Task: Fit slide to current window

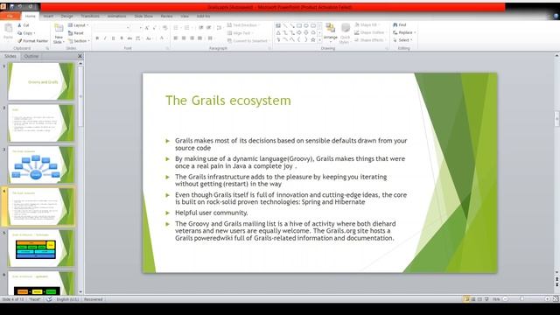Action: pyautogui.click(x=556, y=299)
